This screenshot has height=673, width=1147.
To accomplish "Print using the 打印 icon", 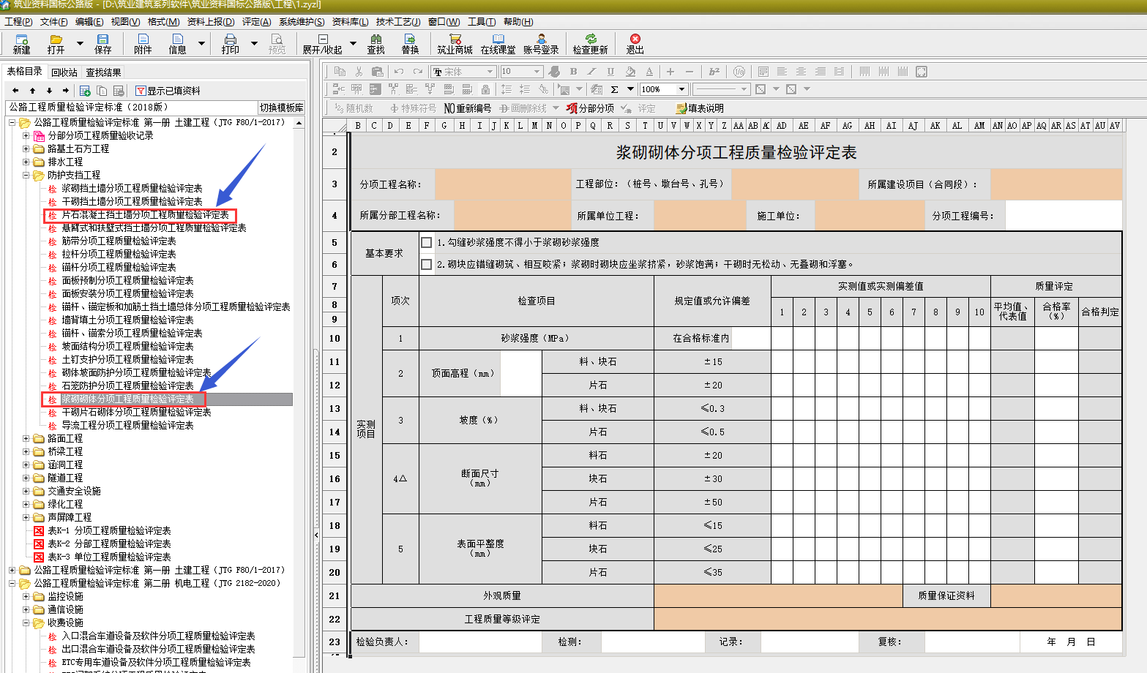I will pyautogui.click(x=231, y=40).
